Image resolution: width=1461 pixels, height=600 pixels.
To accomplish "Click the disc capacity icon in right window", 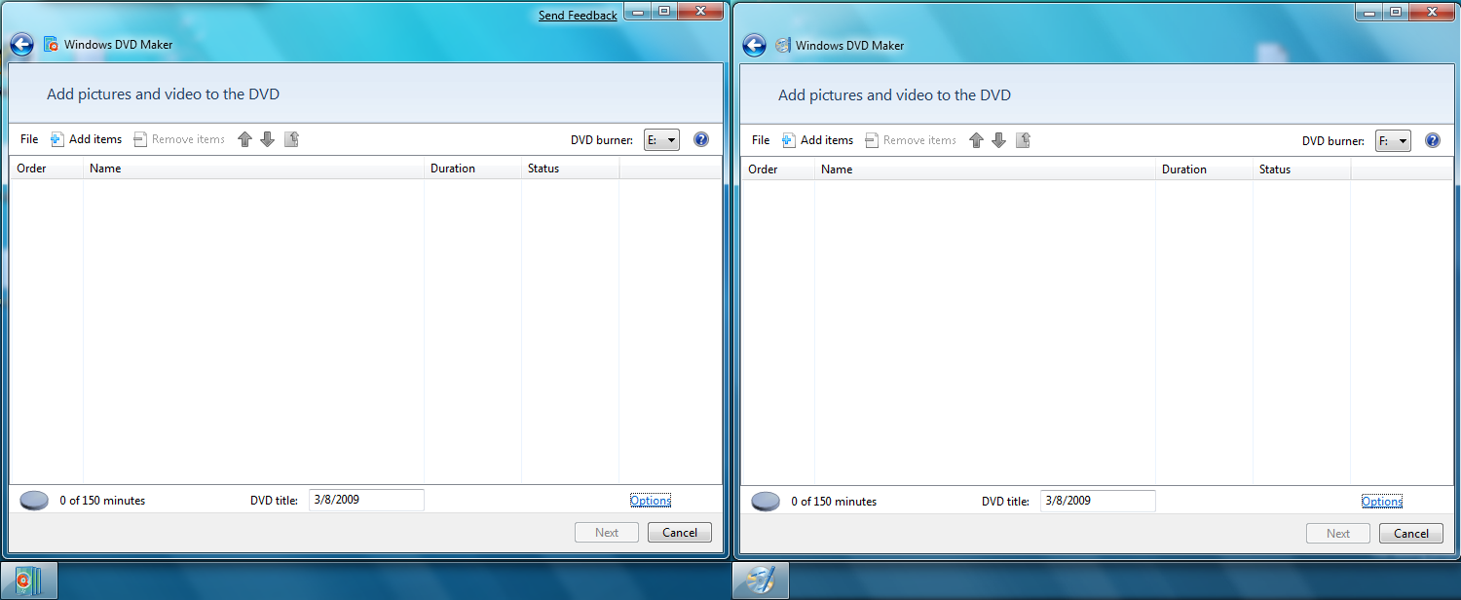I will (766, 502).
